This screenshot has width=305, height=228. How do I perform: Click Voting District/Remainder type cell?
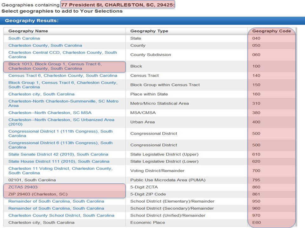[x=157, y=171]
